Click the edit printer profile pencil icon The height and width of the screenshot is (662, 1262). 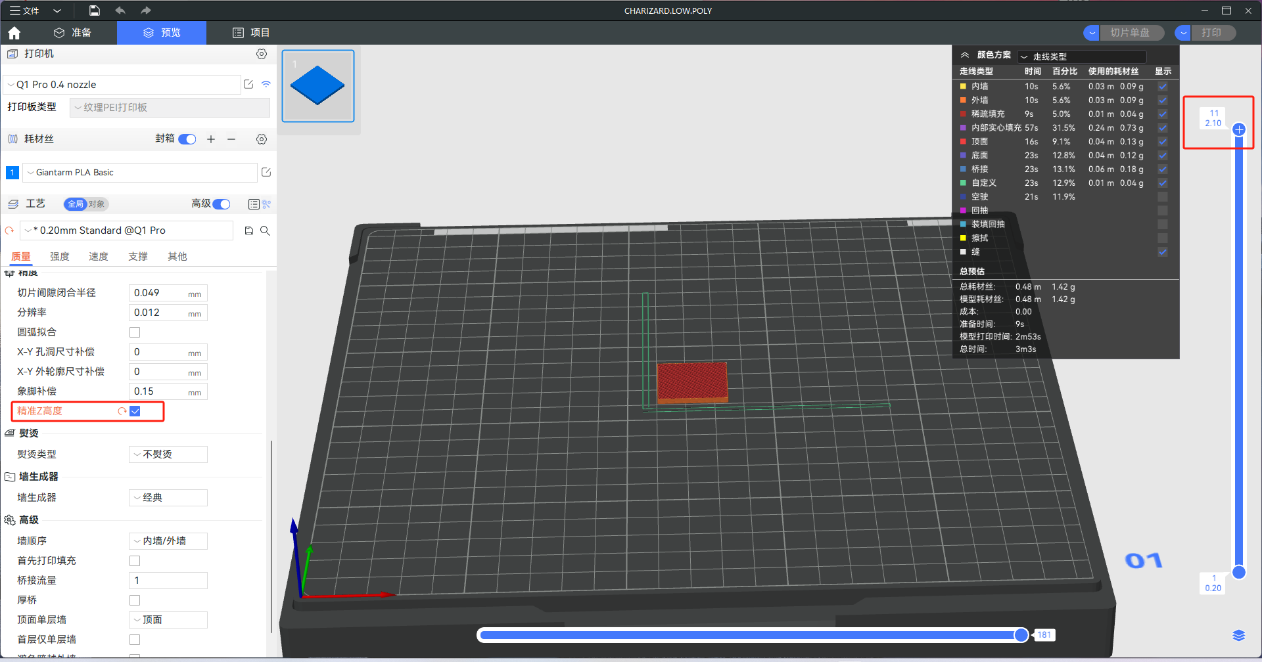pyautogui.click(x=248, y=84)
